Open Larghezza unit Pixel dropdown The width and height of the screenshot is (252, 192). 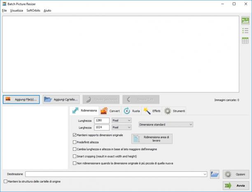121,127
